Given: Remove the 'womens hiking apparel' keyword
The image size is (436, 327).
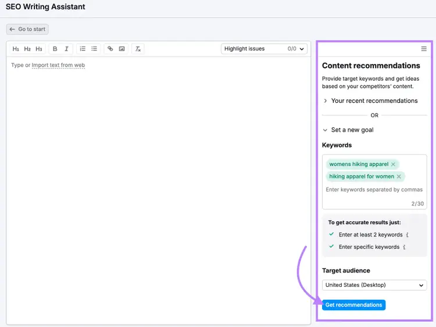Looking at the screenshot, I should point(393,164).
